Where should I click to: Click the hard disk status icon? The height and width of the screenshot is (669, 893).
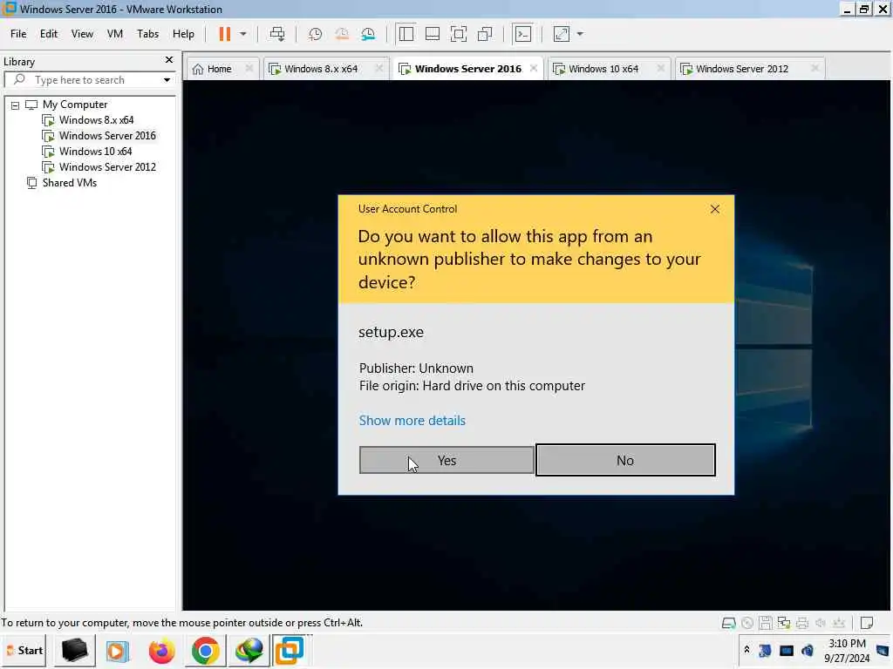(728, 624)
